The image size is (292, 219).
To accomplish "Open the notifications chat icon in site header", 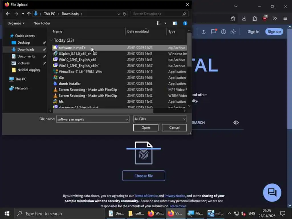I will 214,31.
